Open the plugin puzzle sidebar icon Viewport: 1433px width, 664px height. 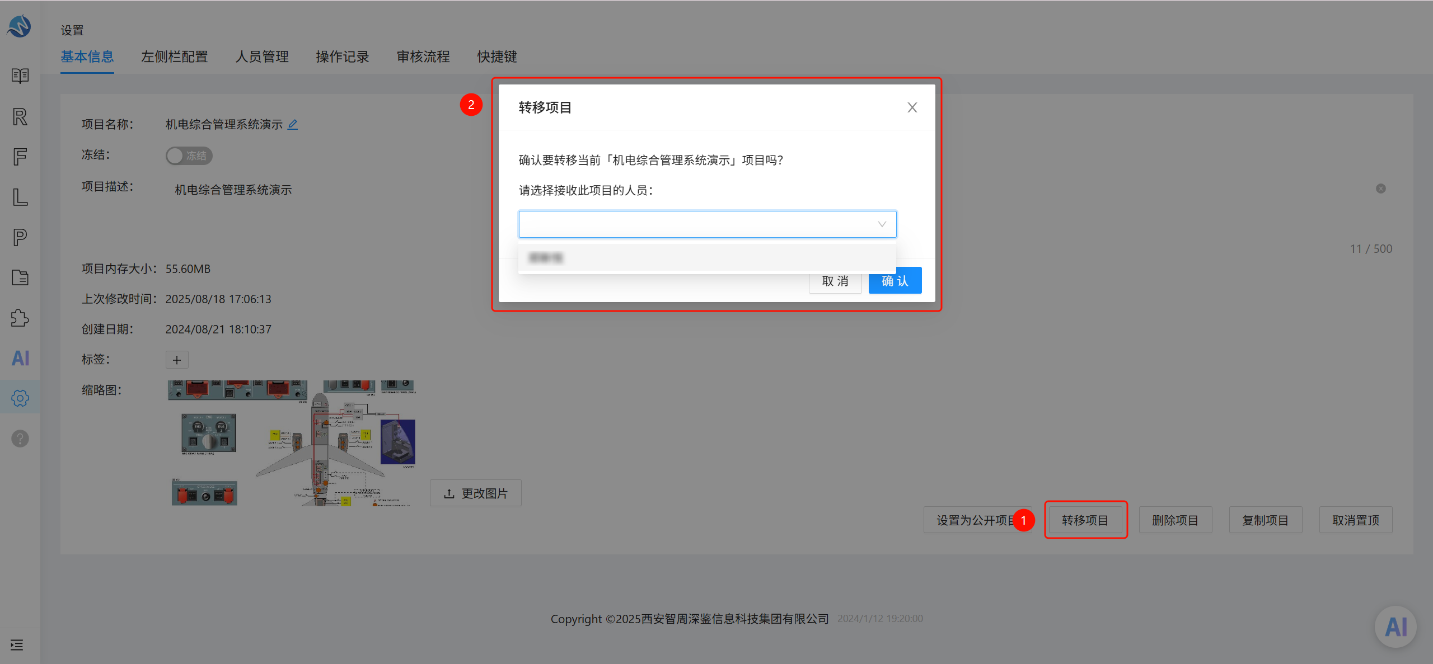pyautogui.click(x=20, y=318)
